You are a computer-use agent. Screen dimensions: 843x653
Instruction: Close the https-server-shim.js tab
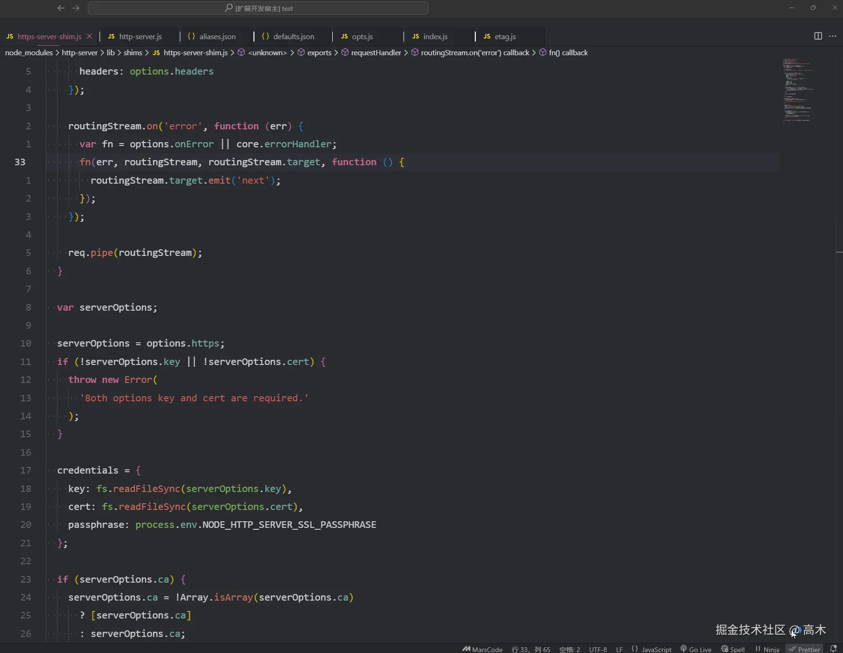89,36
